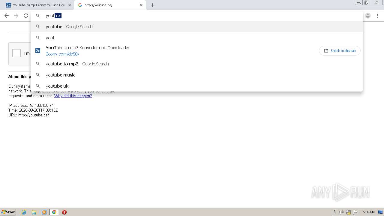Viewport: 384px width, 216px height.
Task: Click the Chrome taskbar icon
Action: click(x=54, y=212)
